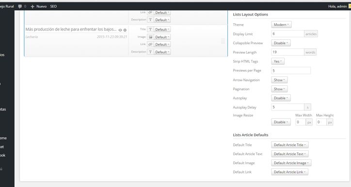Click the drag handle of the Lechería article row
Viewport: 351px width, 187px height.
(x=223, y=41)
